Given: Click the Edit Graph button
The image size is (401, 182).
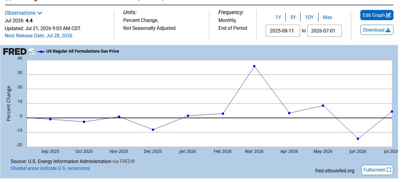Looking at the screenshot, I should 377,15.
